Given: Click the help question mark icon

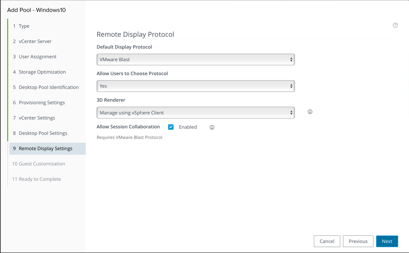Looking at the screenshot, I should coord(395,25).
